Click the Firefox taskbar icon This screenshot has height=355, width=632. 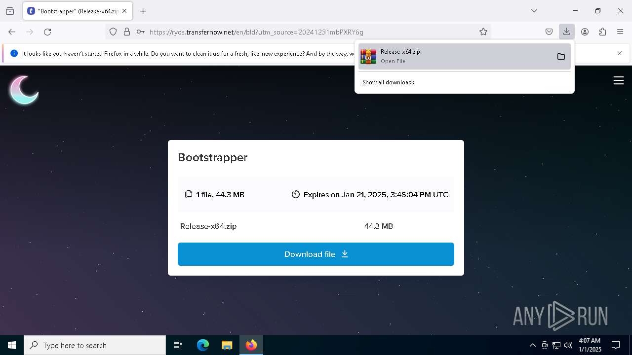(251, 345)
